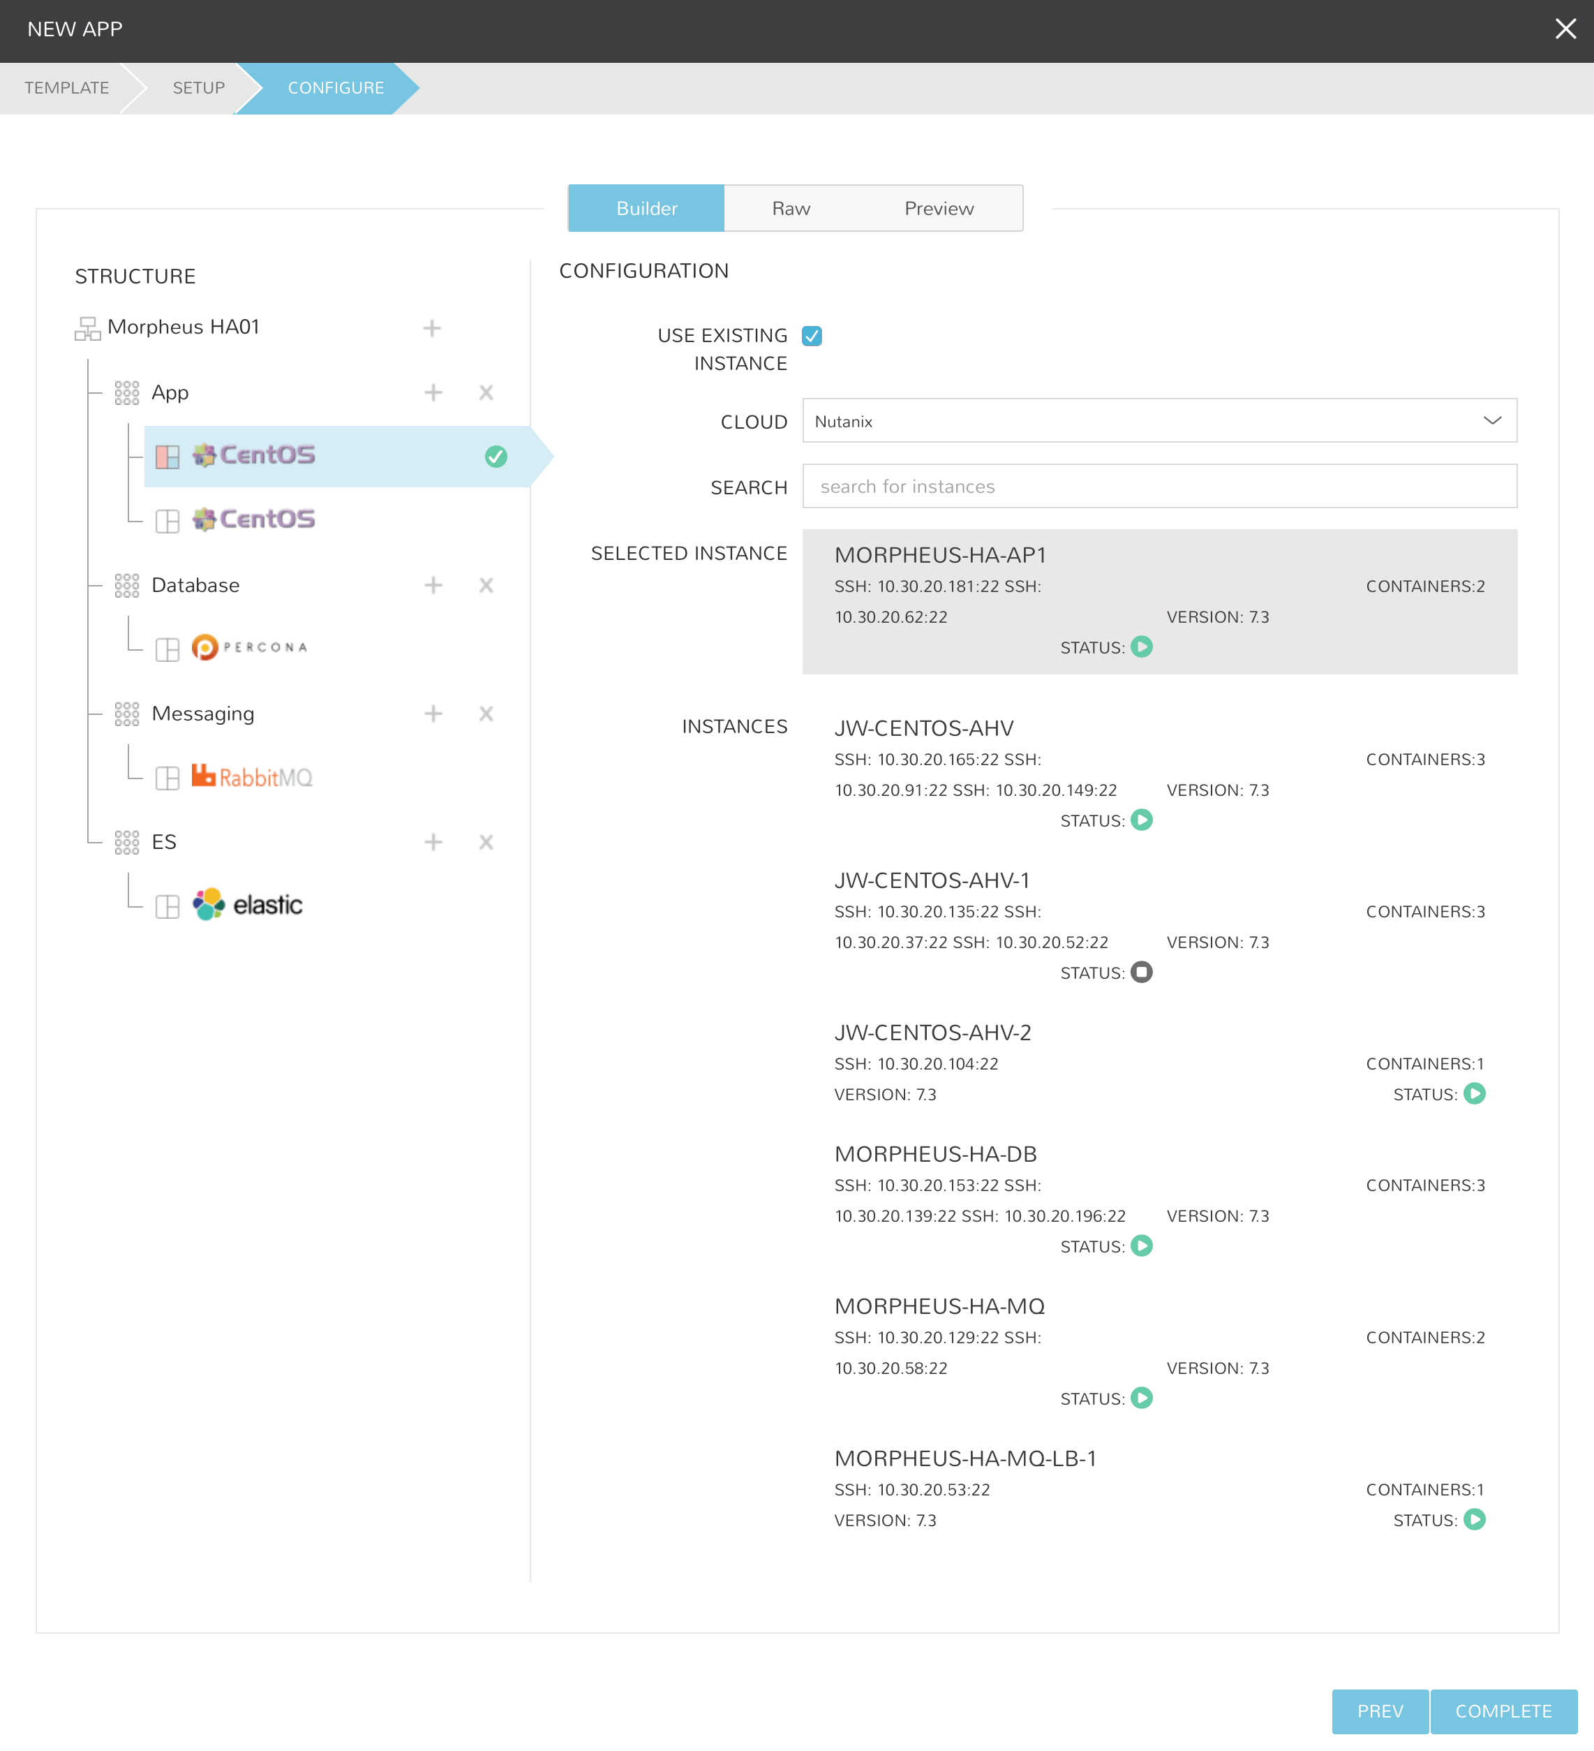Select the Percona instance node

pos(248,648)
